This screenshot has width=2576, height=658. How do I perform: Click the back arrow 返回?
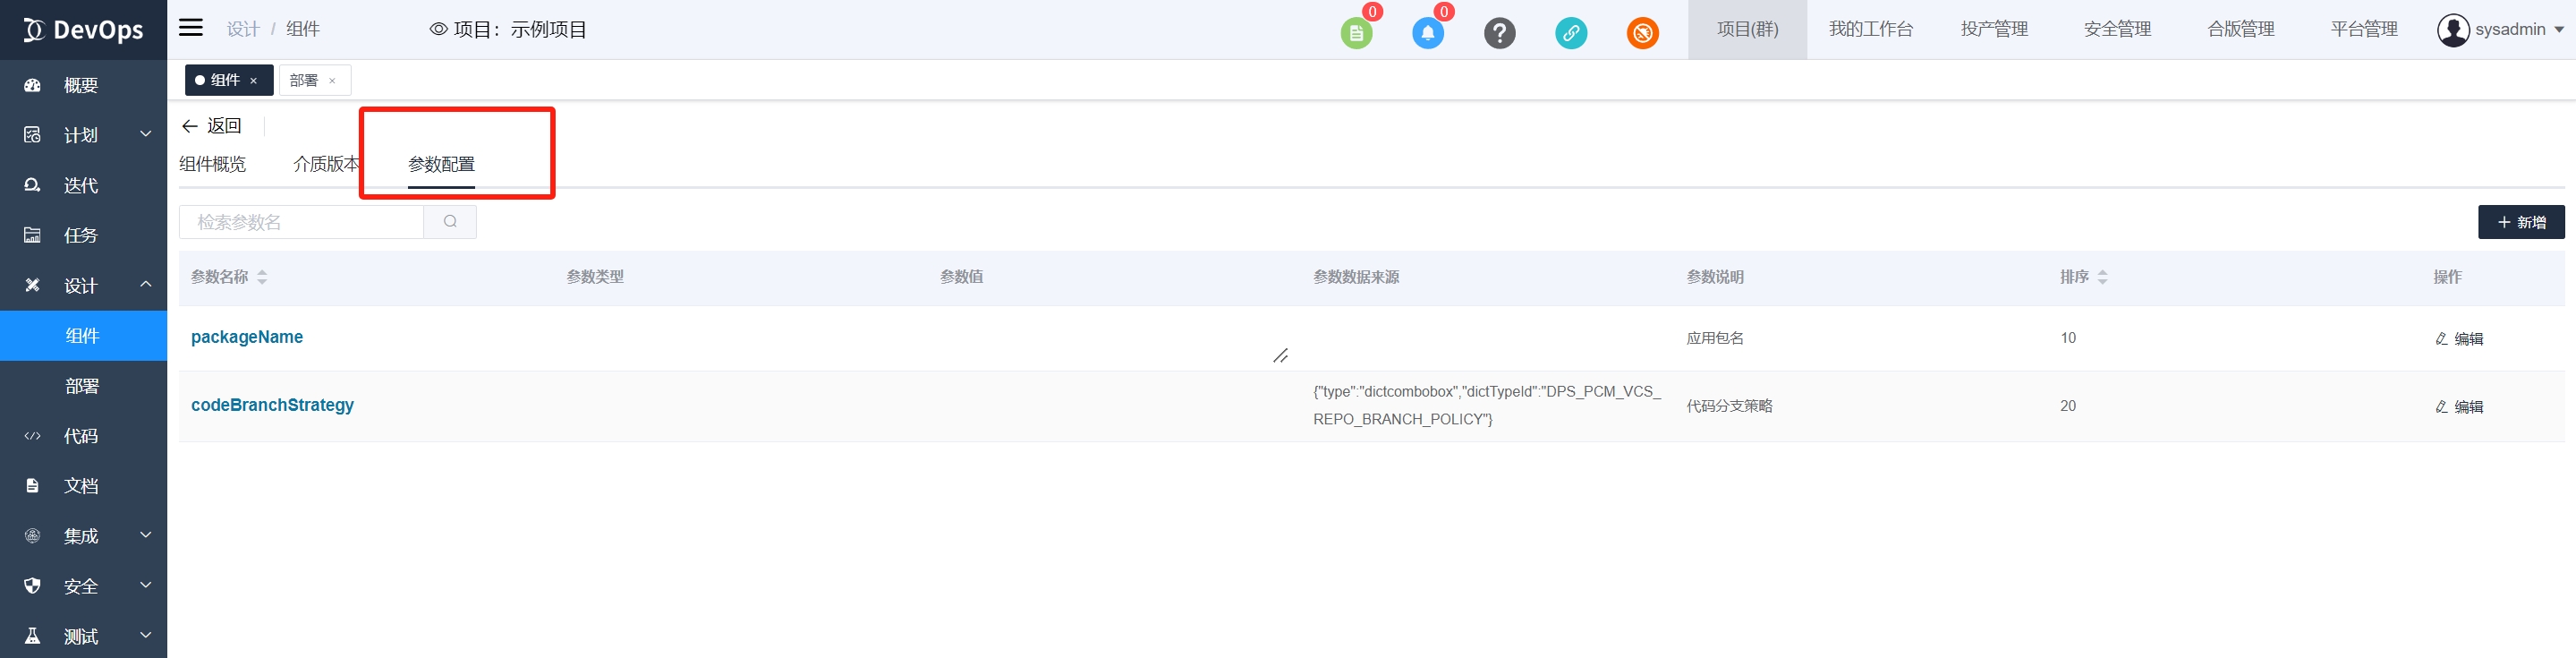[211, 126]
